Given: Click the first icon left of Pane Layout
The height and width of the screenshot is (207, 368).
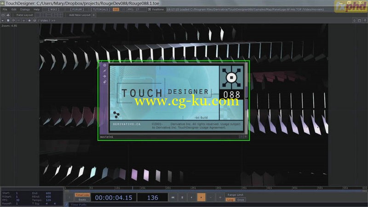Looking at the screenshot, I should 3,15.
